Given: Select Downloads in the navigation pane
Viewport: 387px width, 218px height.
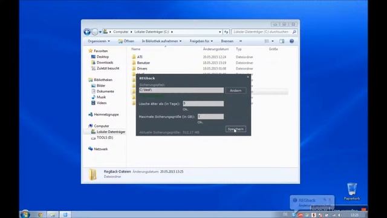Looking at the screenshot, I should (x=102, y=62).
